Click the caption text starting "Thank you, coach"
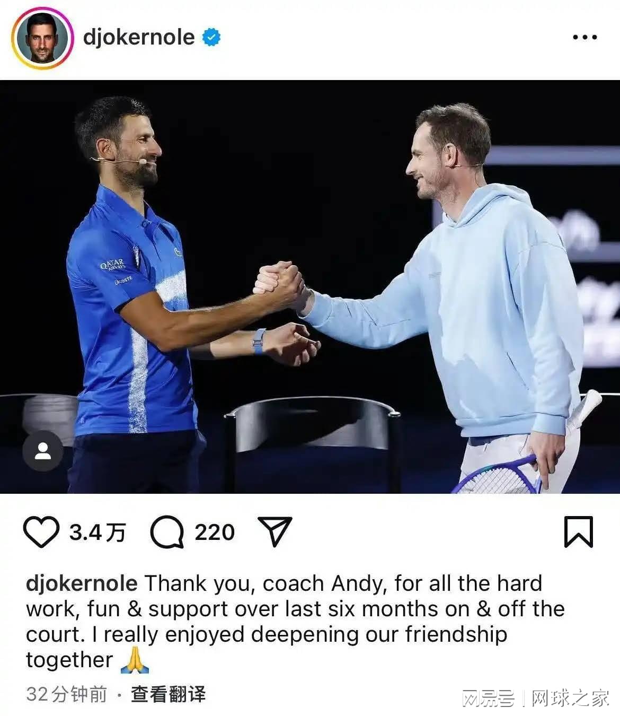 295,622
